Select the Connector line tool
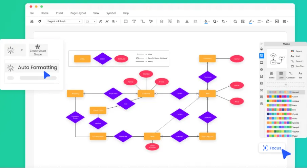307x168 pixels. pyautogui.click(x=142, y=21)
